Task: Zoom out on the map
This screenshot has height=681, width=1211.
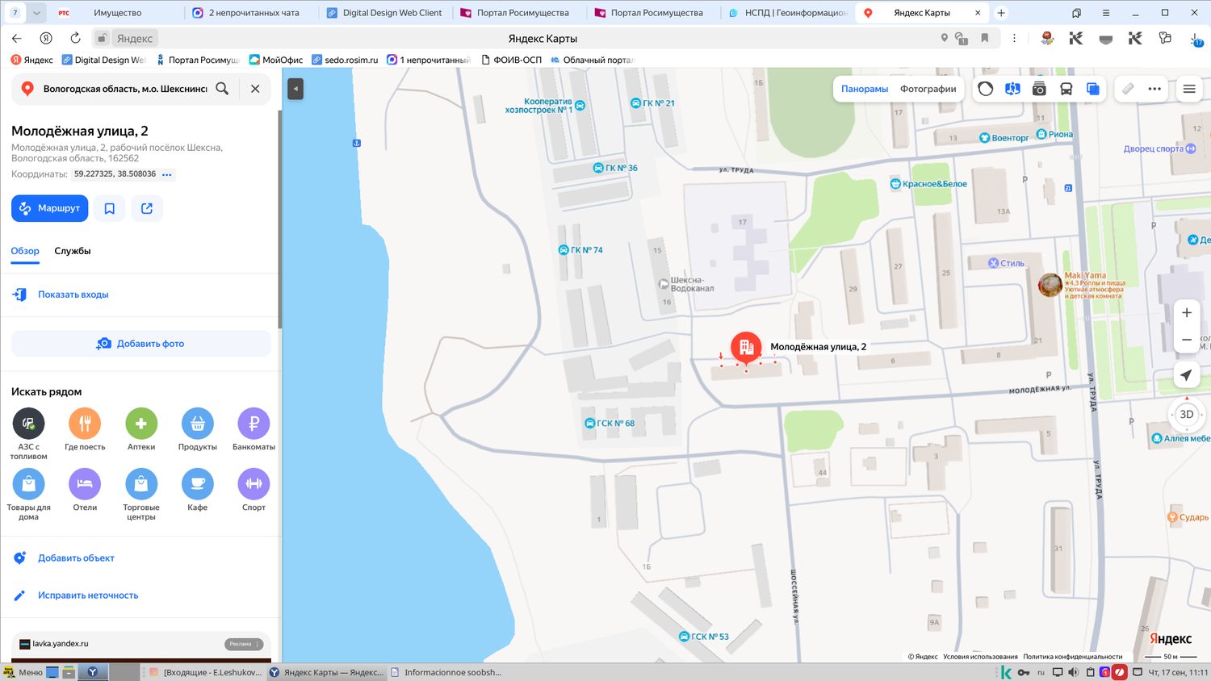Action: [x=1187, y=340]
